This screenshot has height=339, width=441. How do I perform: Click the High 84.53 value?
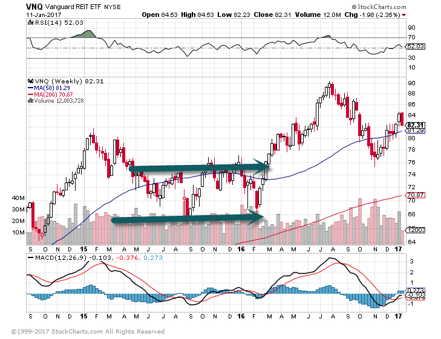coord(197,15)
